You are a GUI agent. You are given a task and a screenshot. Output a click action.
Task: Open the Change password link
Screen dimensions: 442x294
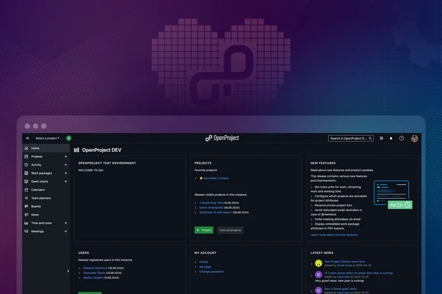(x=212, y=272)
